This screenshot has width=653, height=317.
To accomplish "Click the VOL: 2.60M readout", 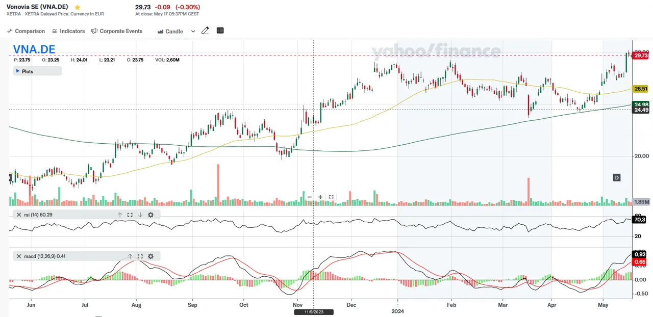I will pyautogui.click(x=167, y=60).
